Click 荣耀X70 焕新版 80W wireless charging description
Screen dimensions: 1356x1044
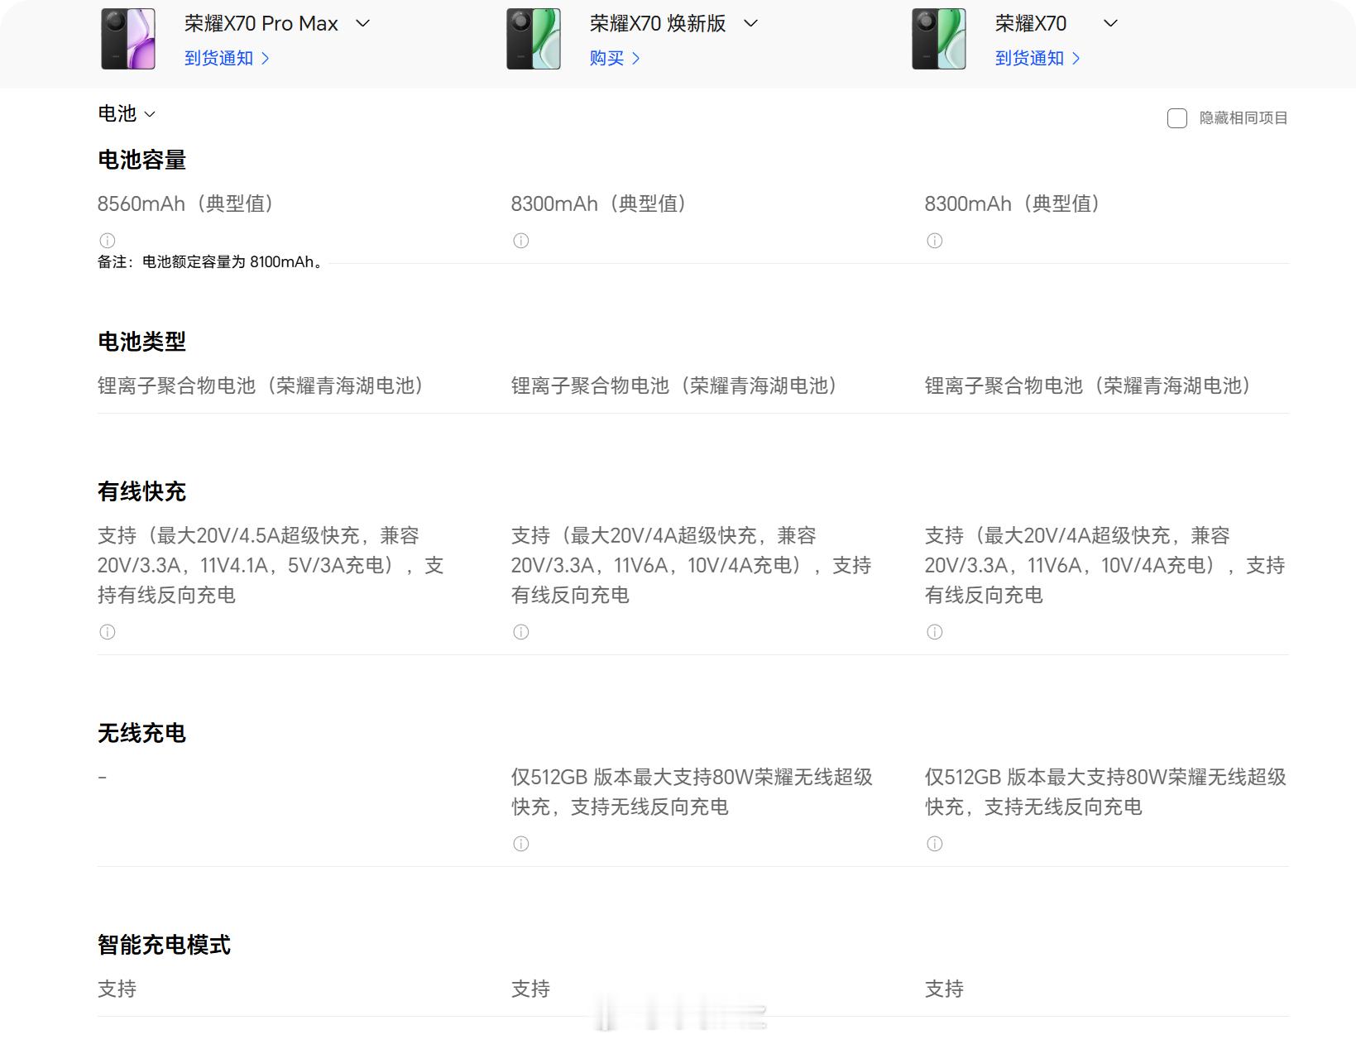coord(692,792)
